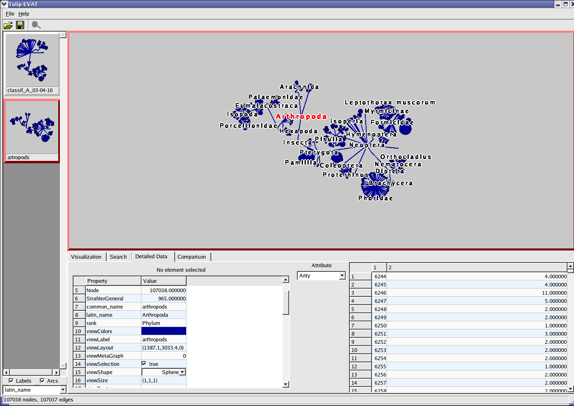Image resolution: width=574 pixels, height=406 pixels.
Task: Open the File menu
Action: (x=10, y=14)
